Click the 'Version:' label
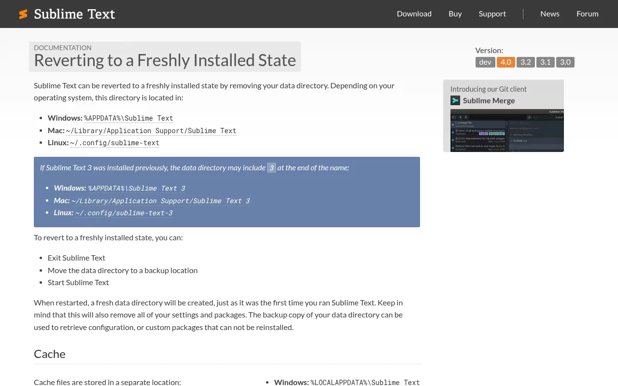This screenshot has width=618, height=386. click(x=489, y=50)
